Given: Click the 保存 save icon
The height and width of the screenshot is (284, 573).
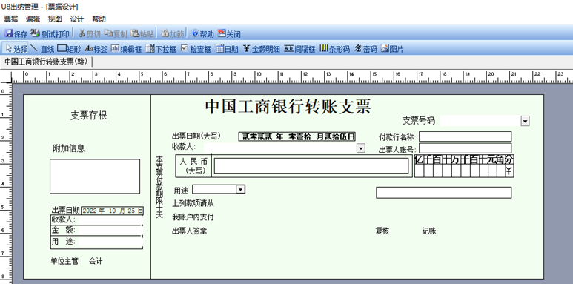Looking at the screenshot, I should click(x=16, y=33).
